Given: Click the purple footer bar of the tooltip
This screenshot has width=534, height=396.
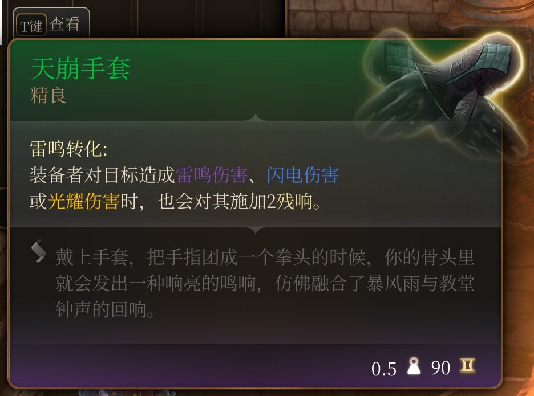Looking at the screenshot, I should (256, 366).
